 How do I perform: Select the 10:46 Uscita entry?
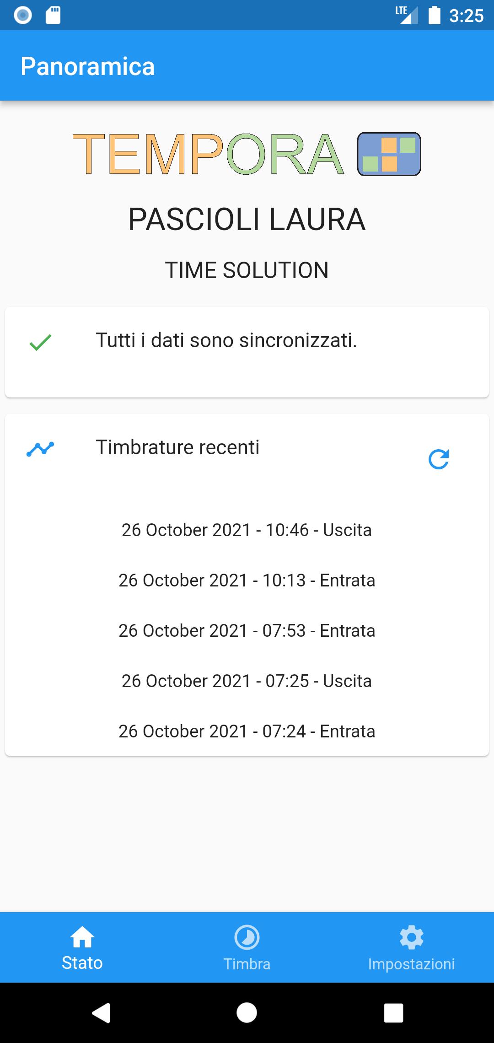(247, 530)
